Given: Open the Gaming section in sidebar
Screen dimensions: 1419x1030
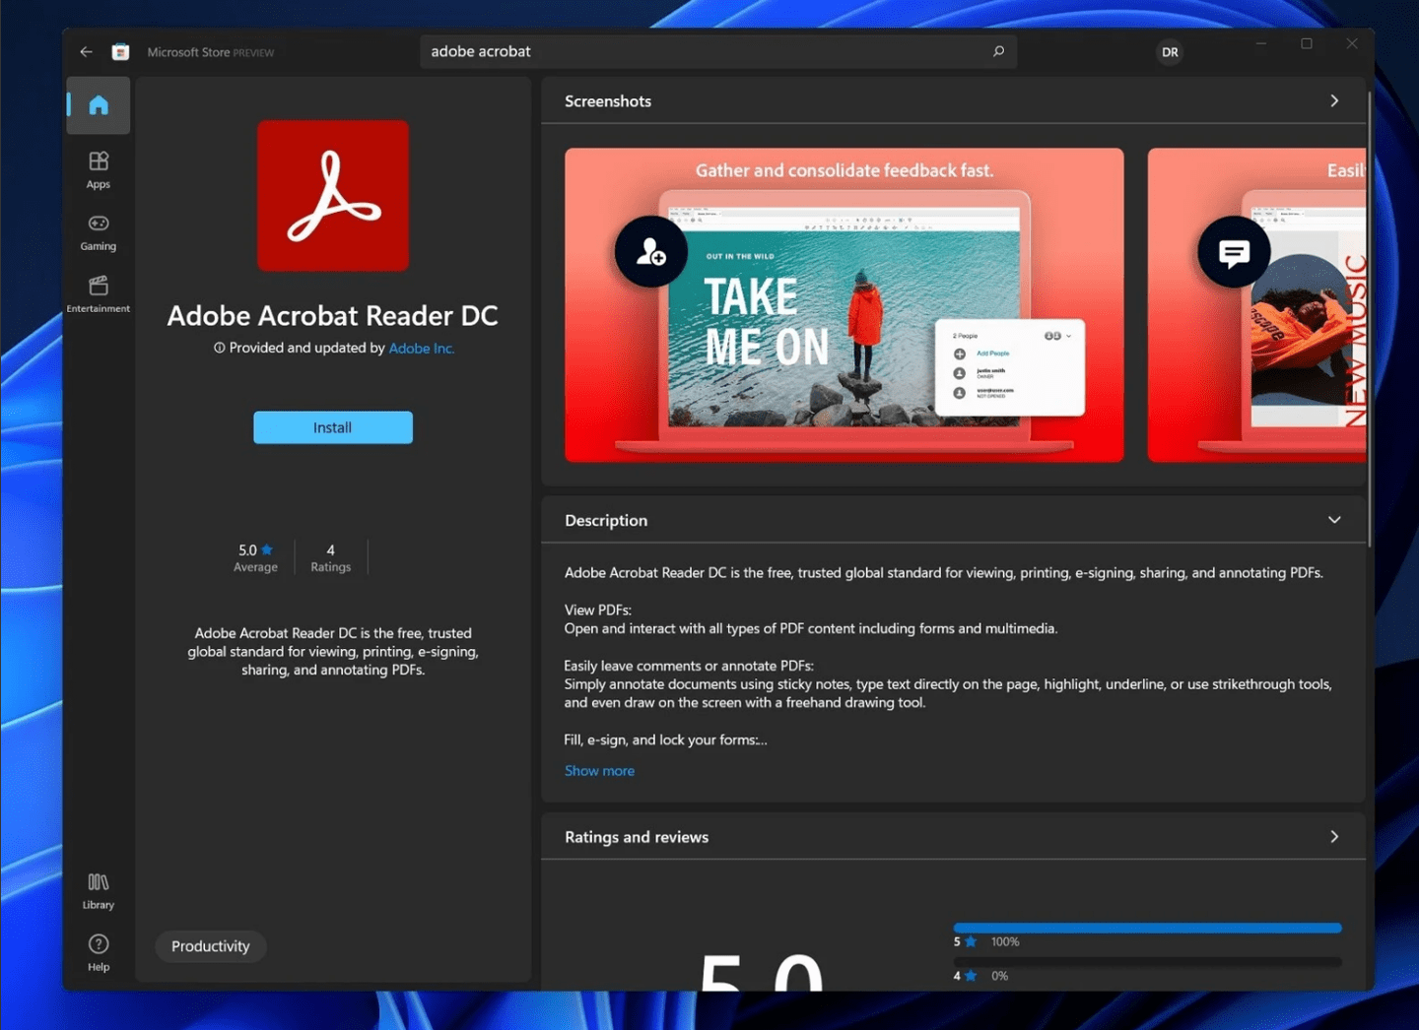Looking at the screenshot, I should (x=99, y=232).
